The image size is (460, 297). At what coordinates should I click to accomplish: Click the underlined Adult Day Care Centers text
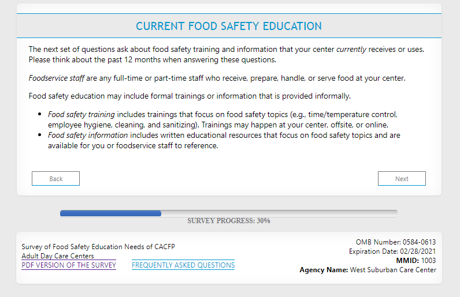coord(58,256)
